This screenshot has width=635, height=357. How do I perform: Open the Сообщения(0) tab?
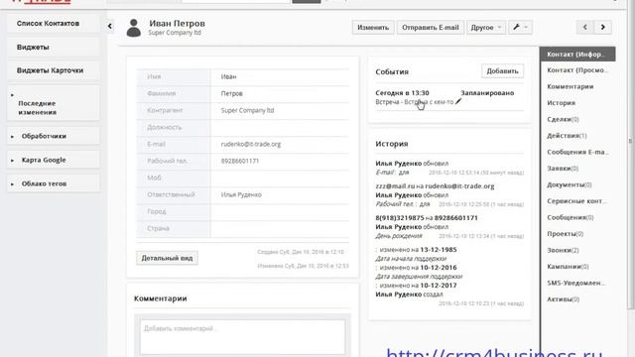pyautogui.click(x=571, y=217)
